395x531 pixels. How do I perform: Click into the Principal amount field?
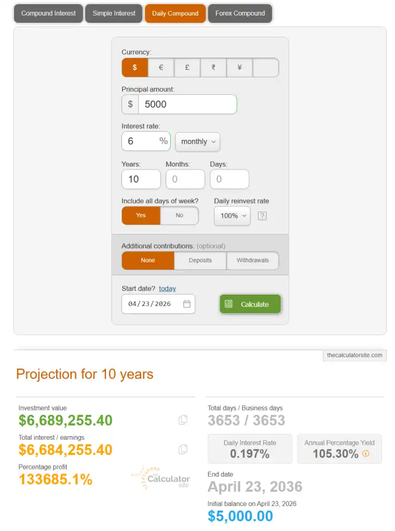pos(187,104)
